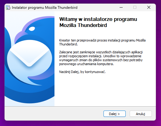Click window title 'Instalator programu Mozilla Thunderbird'

[45, 8]
